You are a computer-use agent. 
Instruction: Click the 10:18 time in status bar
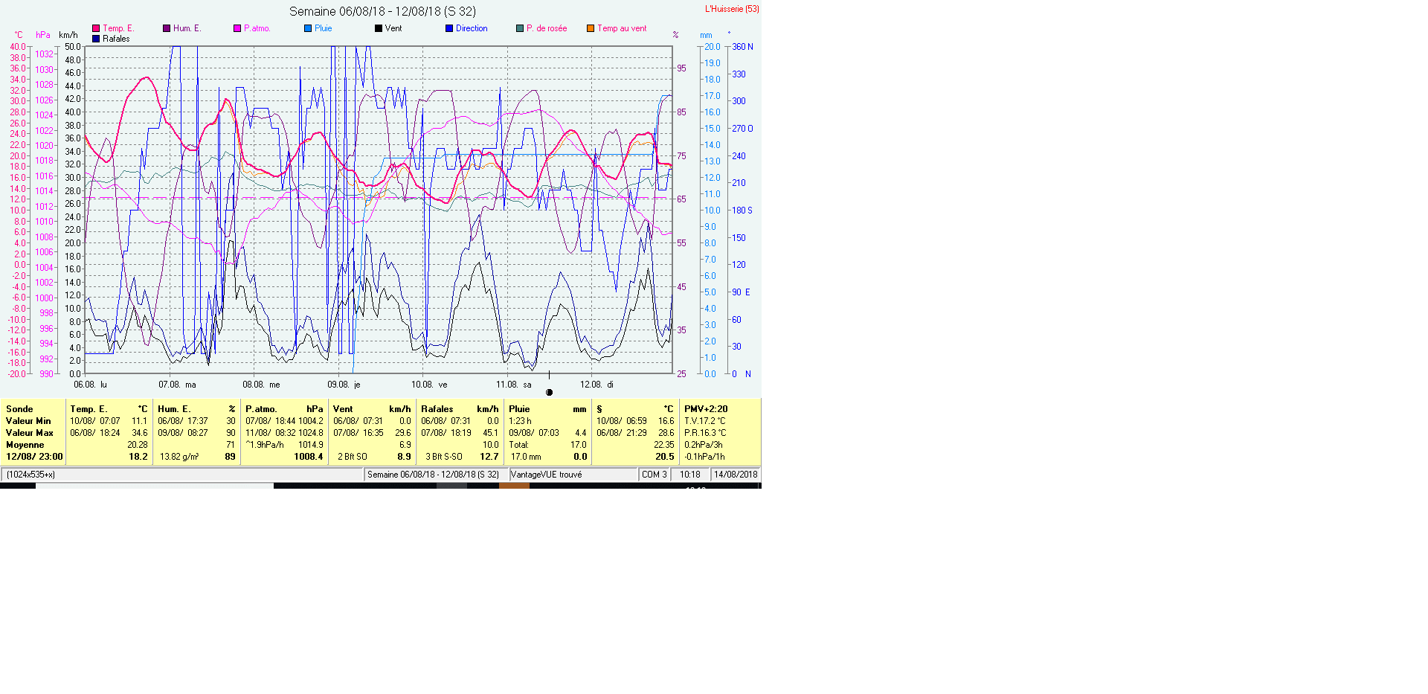pyautogui.click(x=689, y=475)
